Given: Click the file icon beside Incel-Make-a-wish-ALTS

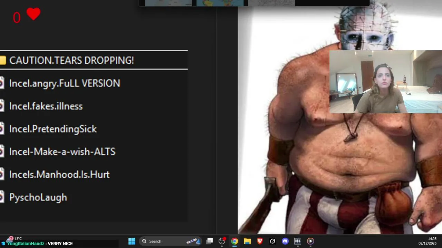Looking at the screenshot, I should tap(2, 152).
